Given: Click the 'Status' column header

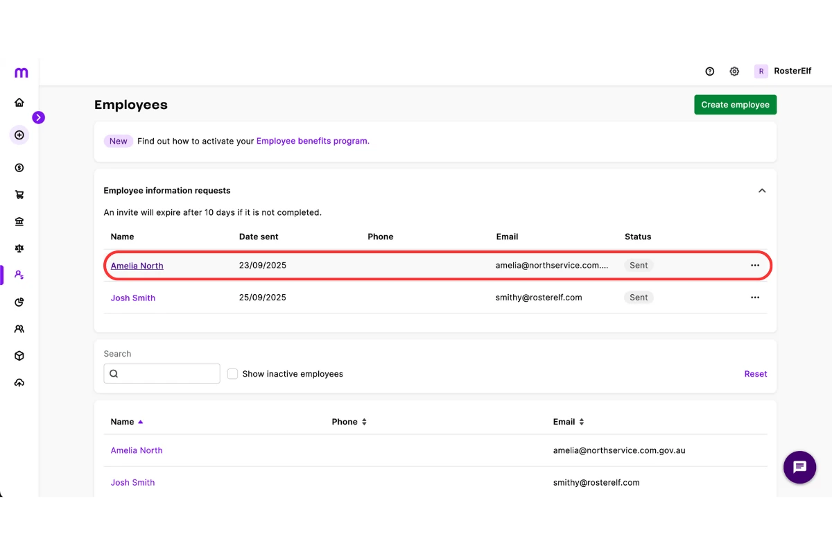Looking at the screenshot, I should pyautogui.click(x=638, y=237).
